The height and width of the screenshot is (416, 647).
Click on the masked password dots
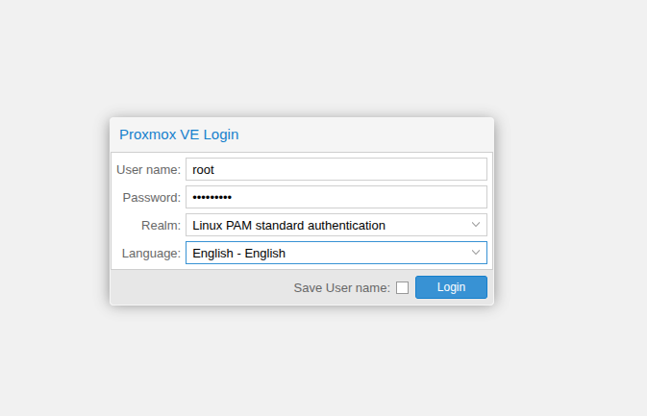(212, 198)
